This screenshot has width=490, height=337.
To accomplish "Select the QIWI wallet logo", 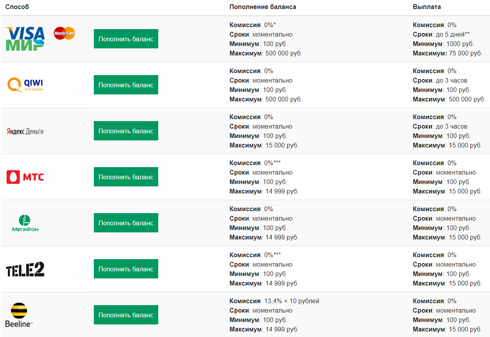I will 25,85.
